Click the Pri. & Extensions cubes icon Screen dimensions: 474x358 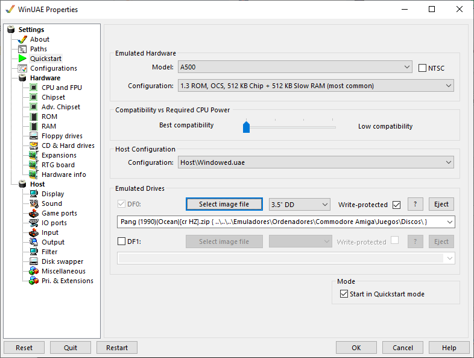(x=34, y=281)
